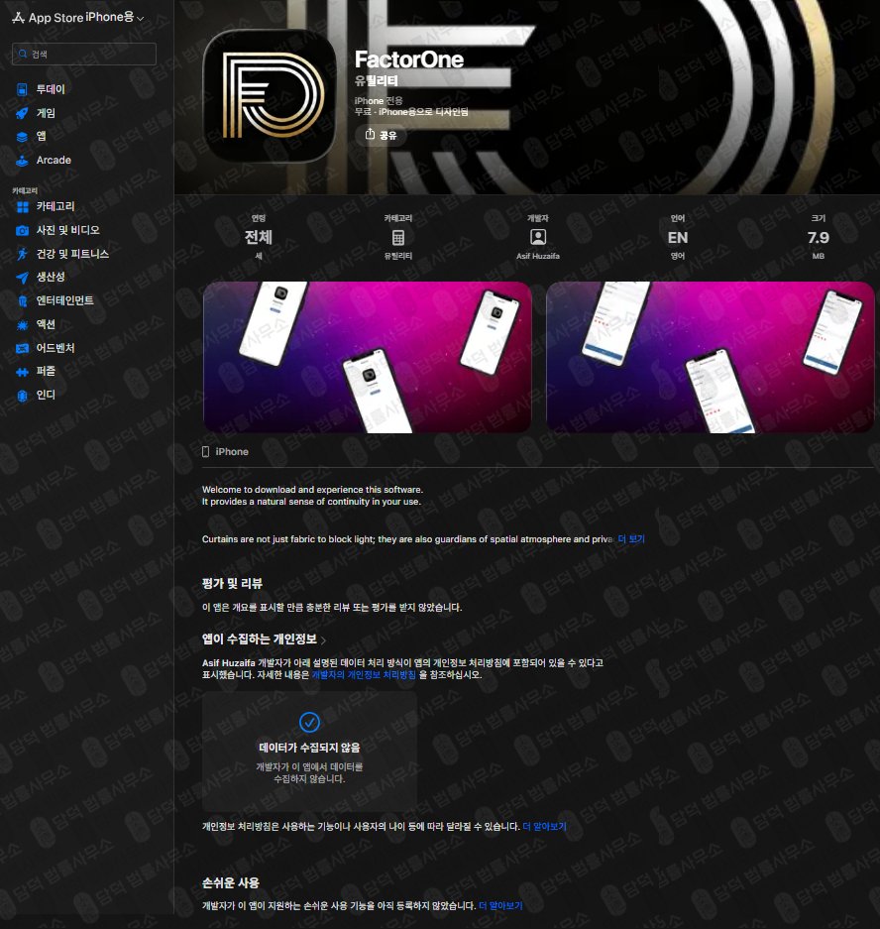Click the 카테고리 calculator icon badge

pyautogui.click(x=398, y=238)
